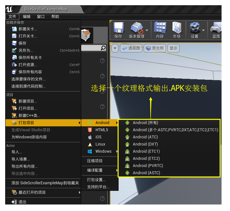Open the 市场 marketplace icon
This screenshot has height=211, width=230.
click(177, 28)
